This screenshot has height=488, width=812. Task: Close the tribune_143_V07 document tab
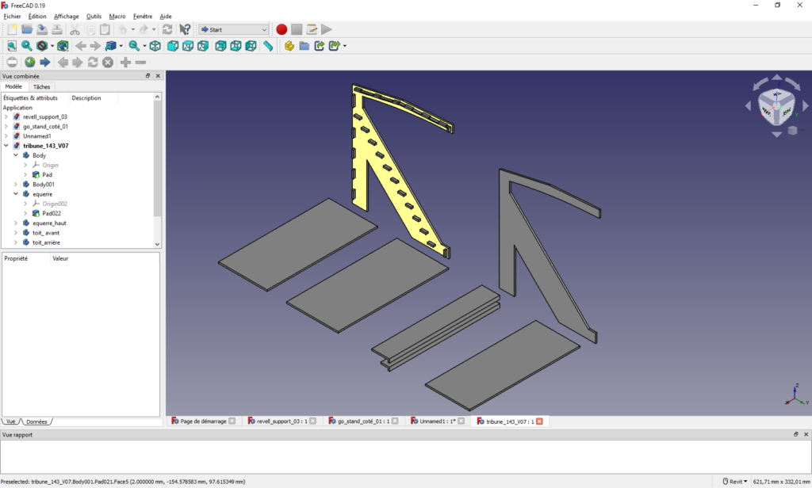[539, 421]
